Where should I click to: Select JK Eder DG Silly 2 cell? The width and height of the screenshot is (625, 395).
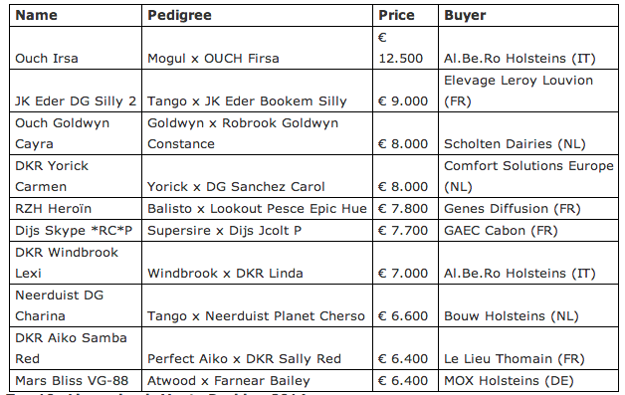[76, 91]
